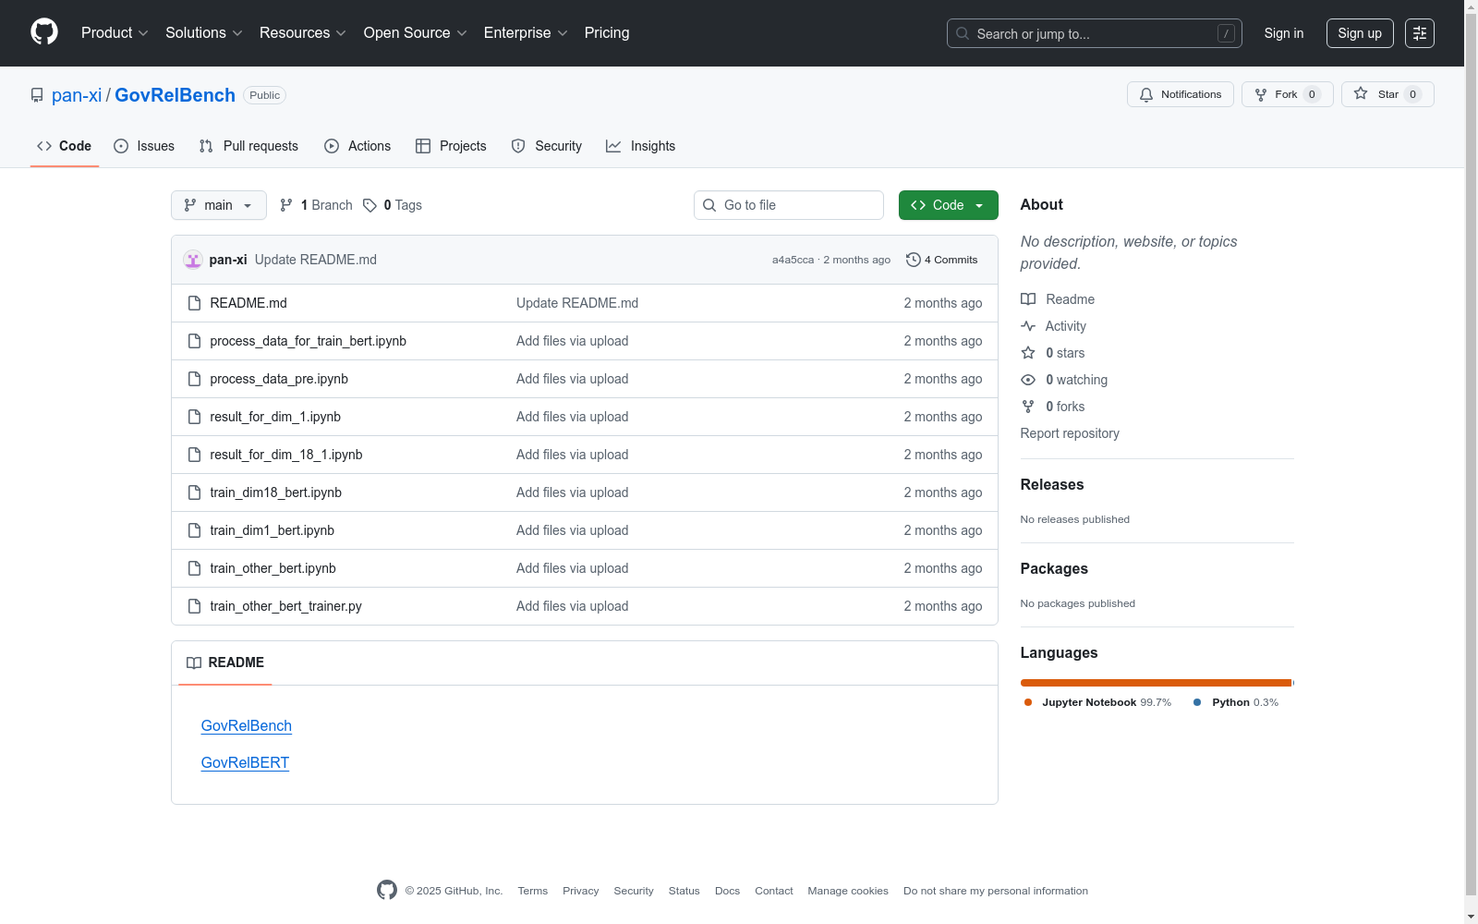Click file icon for result_for_dim_1.ipynb

point(194,417)
